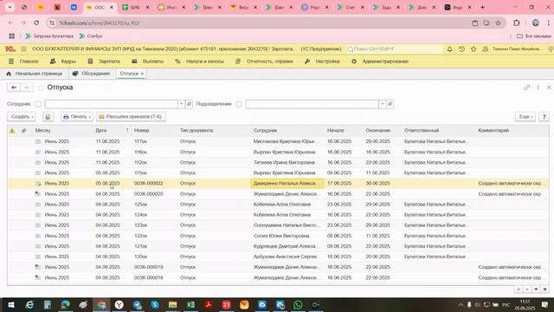
Task: Go back with the left arrow button
Action: pos(14,88)
